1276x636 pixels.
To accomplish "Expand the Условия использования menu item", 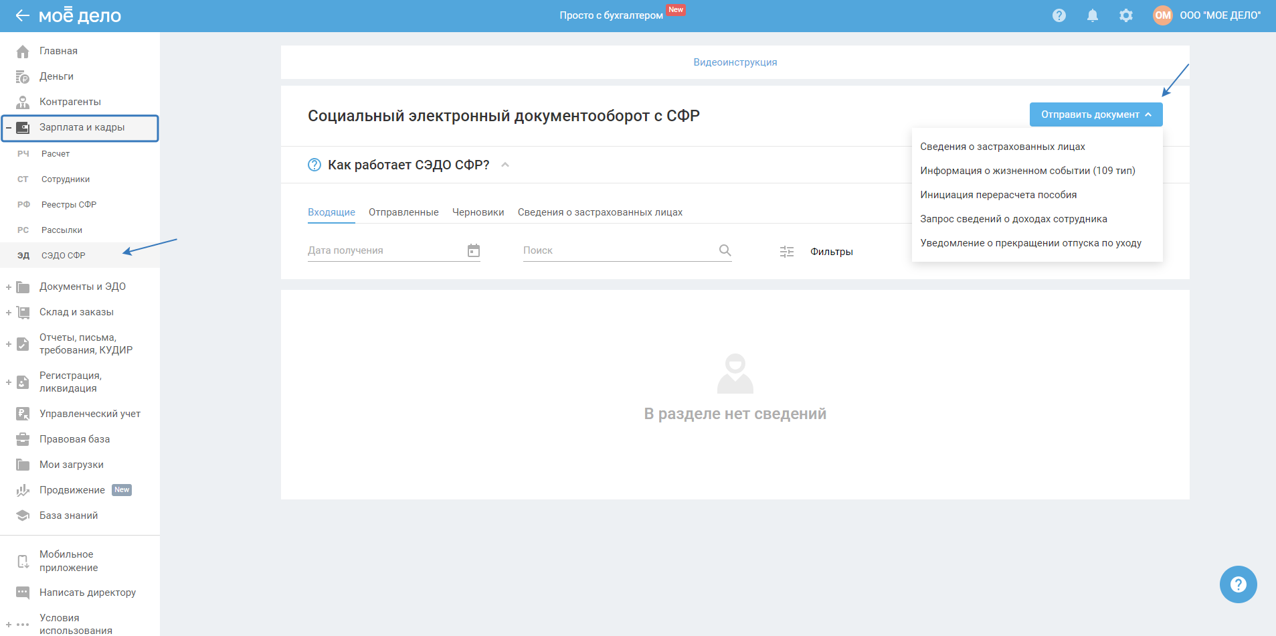I will pyautogui.click(x=9, y=625).
